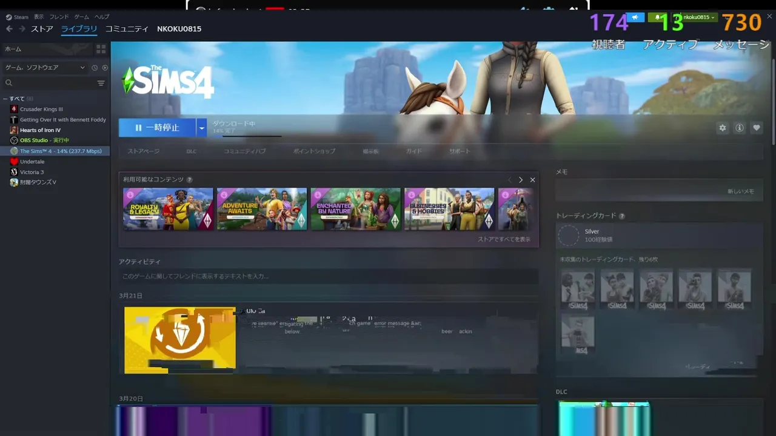Image resolution: width=776 pixels, height=436 pixels.
Task: Click the download progress bar
Action: coord(247,136)
